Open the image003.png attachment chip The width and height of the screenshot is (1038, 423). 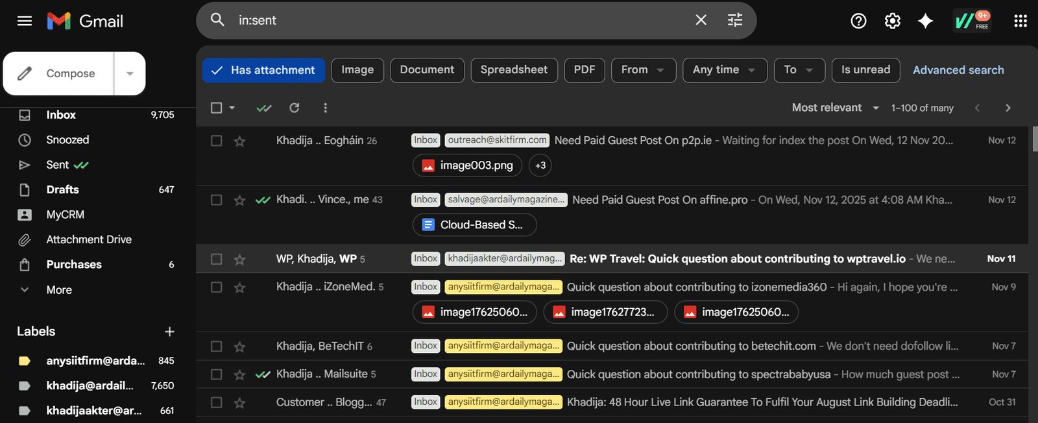point(468,165)
